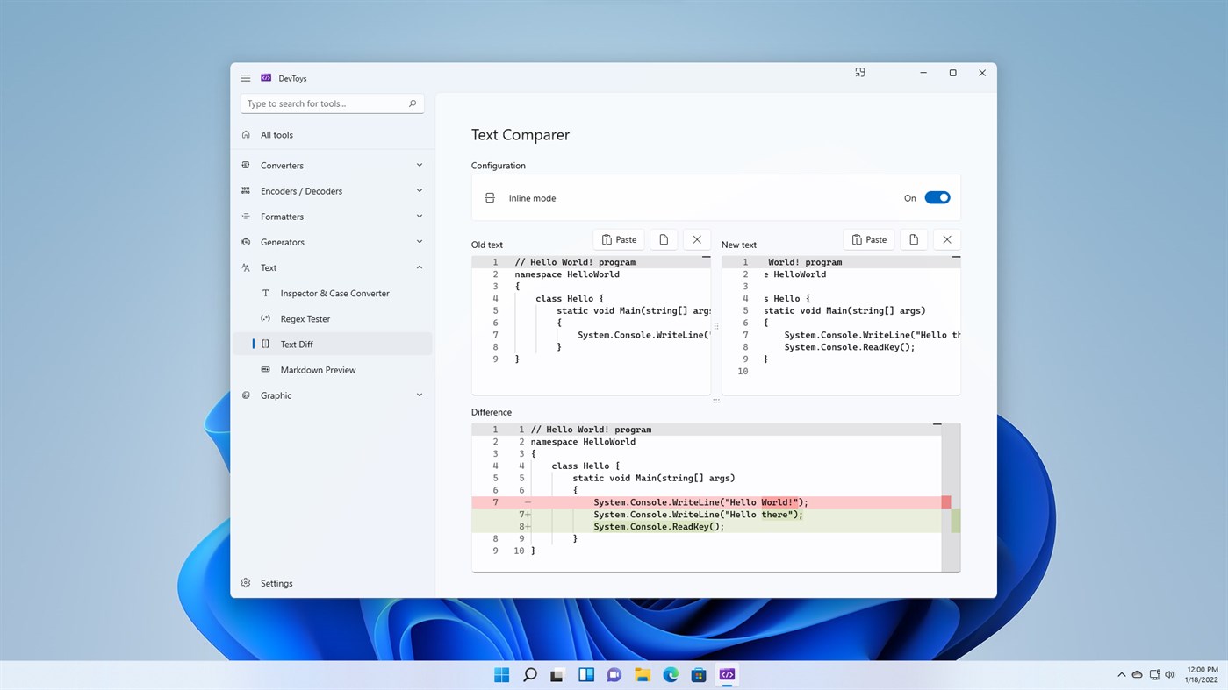The height and width of the screenshot is (690, 1228).
Task: Adjust volume from the system tray
Action: (x=1169, y=674)
